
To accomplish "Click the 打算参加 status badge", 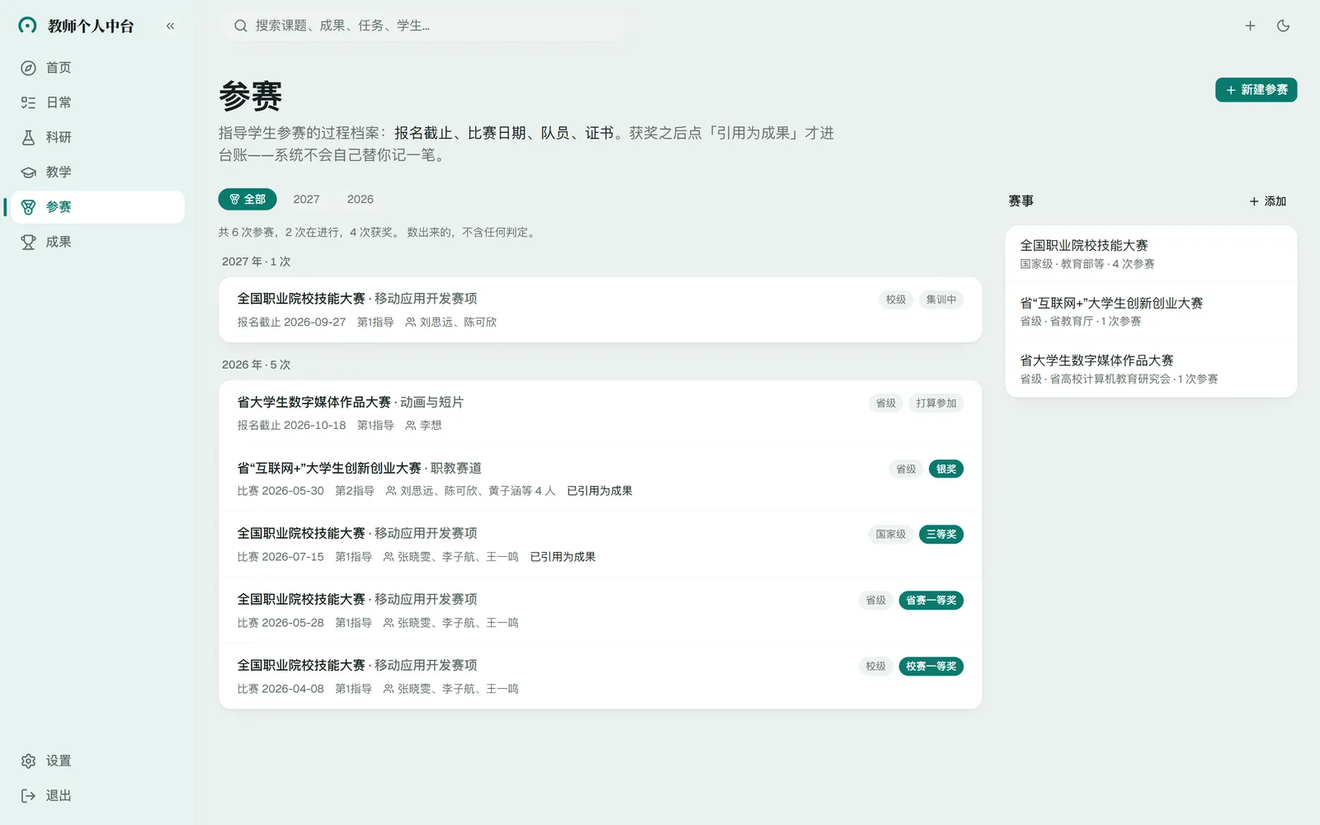I will (936, 403).
